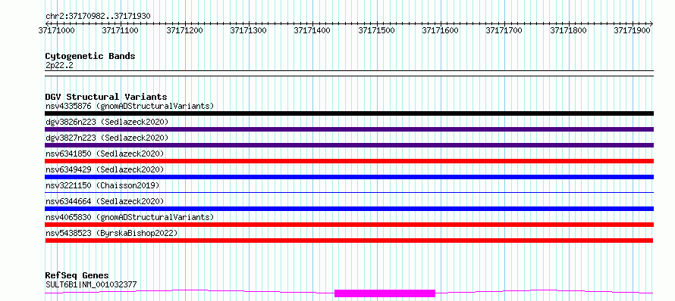Click ruler position 37171000

(56, 31)
